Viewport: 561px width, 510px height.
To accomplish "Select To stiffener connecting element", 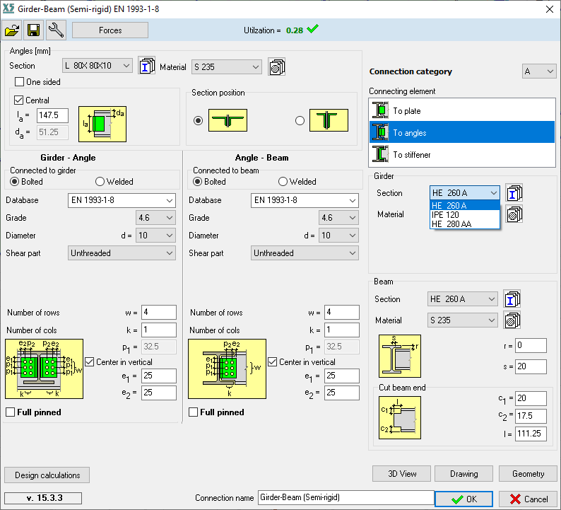I will point(462,154).
